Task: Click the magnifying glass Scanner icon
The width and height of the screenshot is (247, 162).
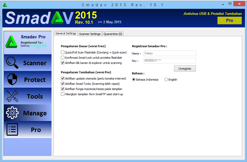Action: (12, 63)
